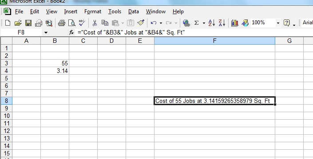Expand the Undo history dropdown arrow
313x159 pixels.
161,23
